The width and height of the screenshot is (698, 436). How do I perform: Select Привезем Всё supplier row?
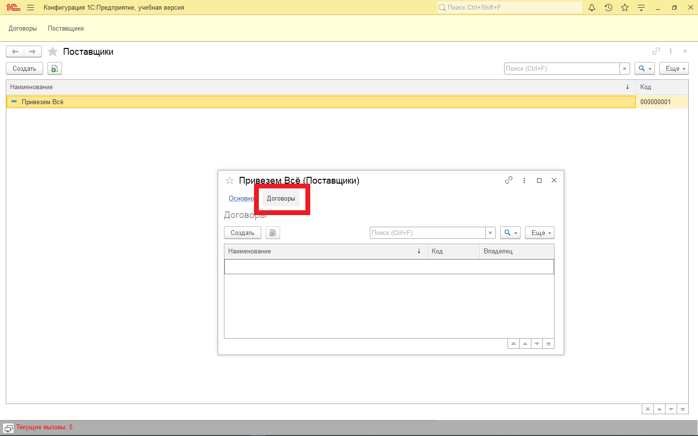click(x=321, y=102)
